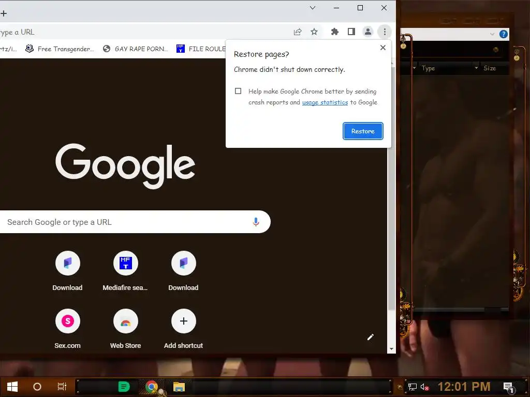Open the notification center icon
The width and height of the screenshot is (530, 397).
[508, 387]
